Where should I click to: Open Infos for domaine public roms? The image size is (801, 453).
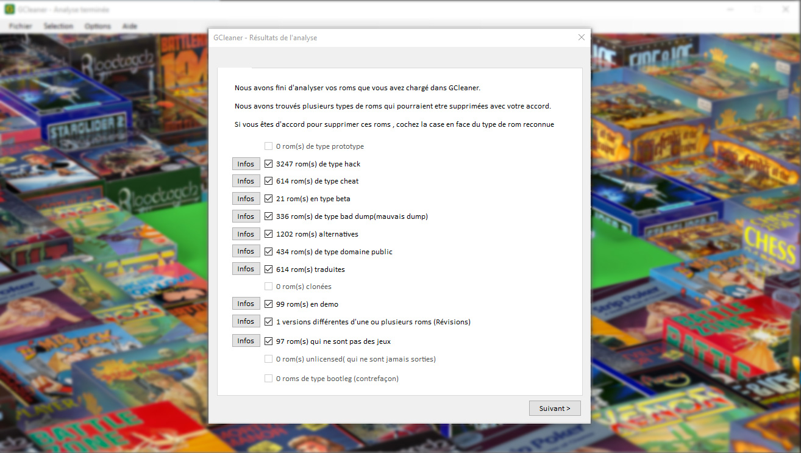click(246, 251)
